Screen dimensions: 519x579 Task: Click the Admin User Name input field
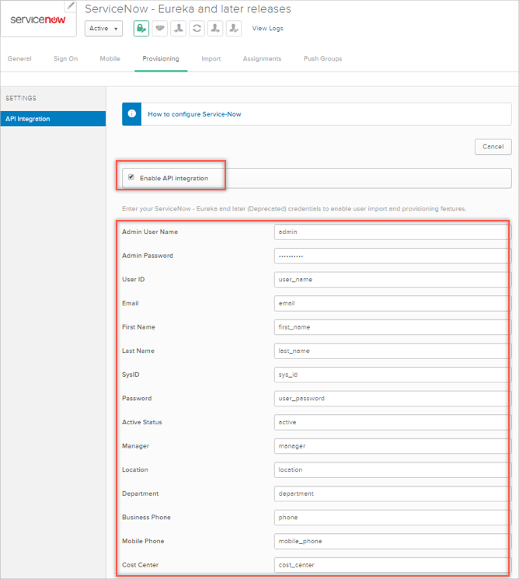tap(391, 232)
